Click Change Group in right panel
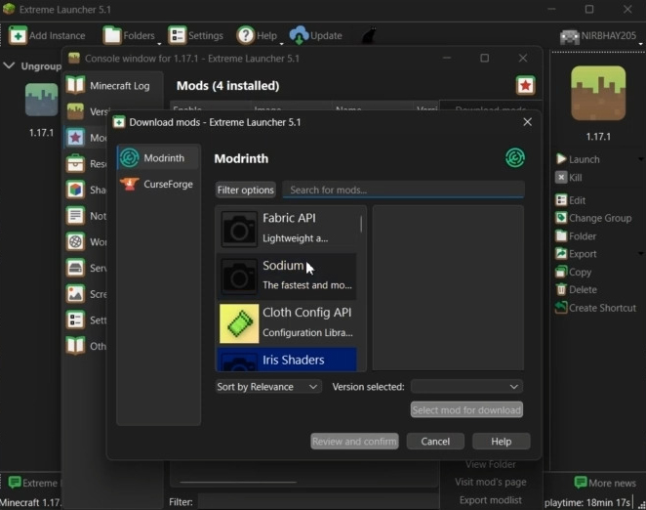The image size is (646, 510). [593, 218]
